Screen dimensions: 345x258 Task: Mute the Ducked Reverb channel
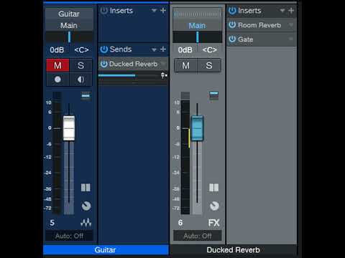(x=185, y=65)
